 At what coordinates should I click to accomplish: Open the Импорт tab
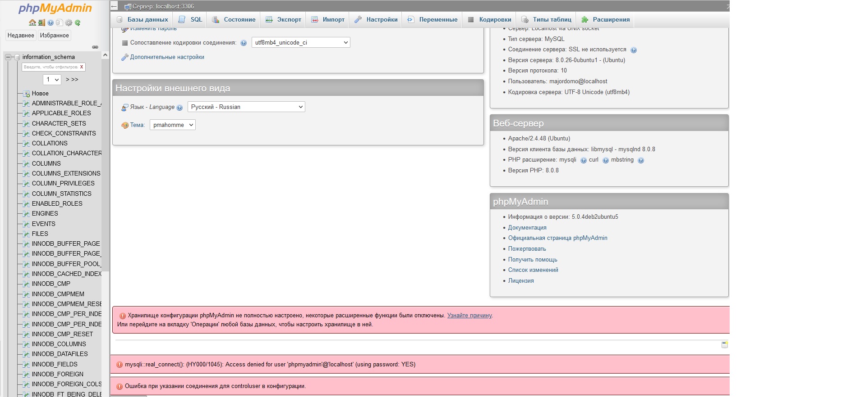pyautogui.click(x=328, y=20)
